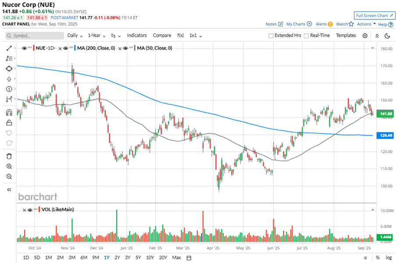Open options dots for MA (200) indicator
This screenshot has height=263, width=396.
[x=71, y=47]
